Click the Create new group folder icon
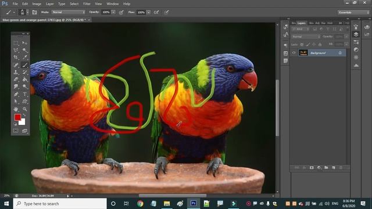The width and height of the screenshot is (372, 209). point(326,168)
